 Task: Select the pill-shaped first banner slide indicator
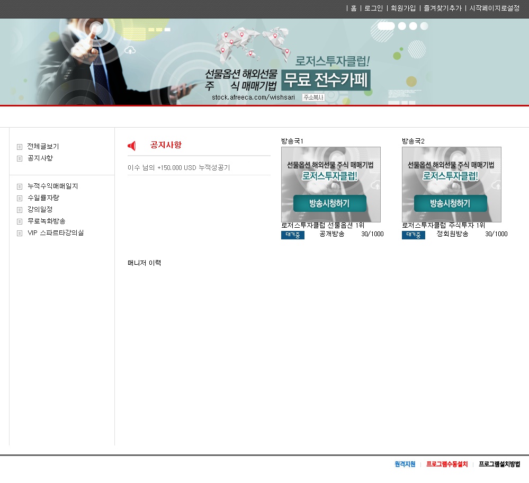(386, 26)
